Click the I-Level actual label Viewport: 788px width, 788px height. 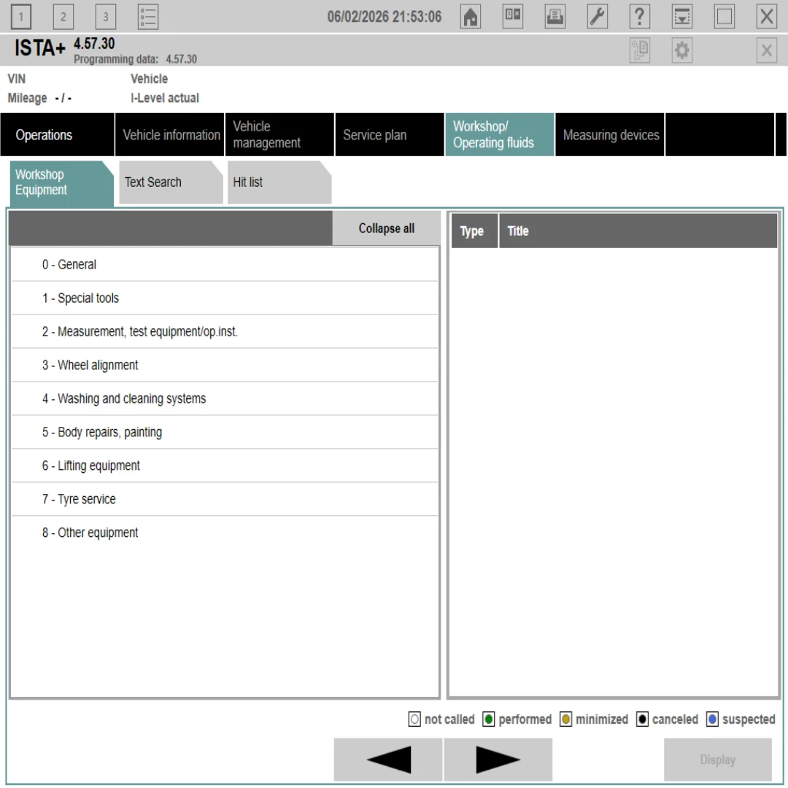pos(165,98)
